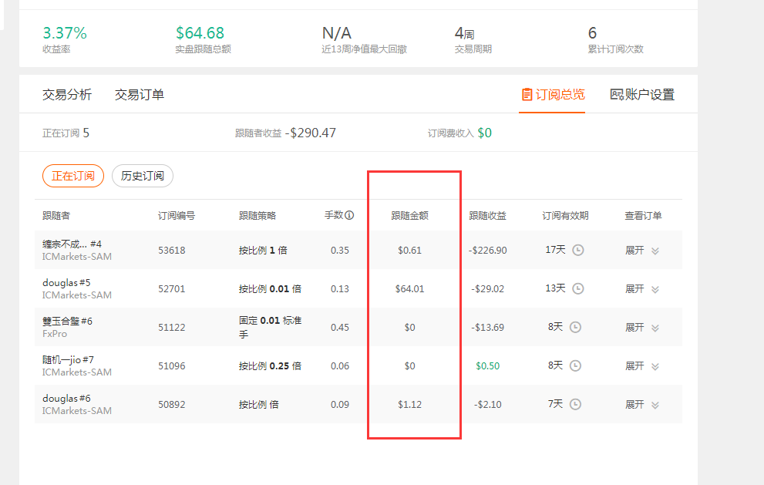764x485 pixels.
Task: Expand orders for subscription 51122
Action: [642, 328]
